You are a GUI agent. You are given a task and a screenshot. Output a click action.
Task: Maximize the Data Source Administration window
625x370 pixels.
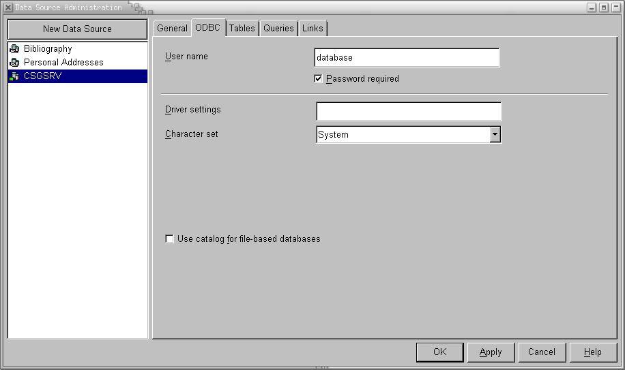click(x=604, y=7)
